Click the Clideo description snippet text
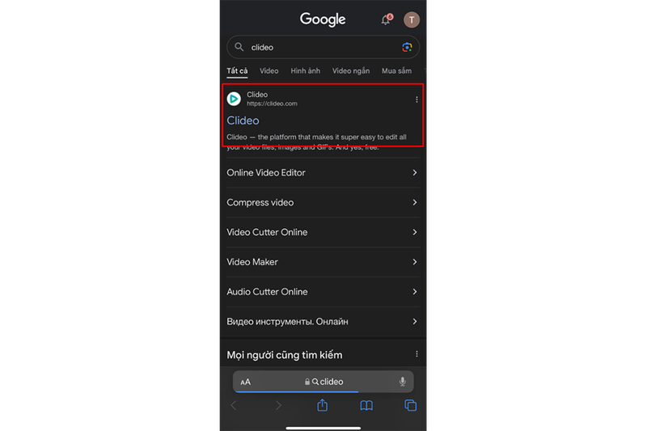Screen dimensions: 647x431 coord(316,142)
